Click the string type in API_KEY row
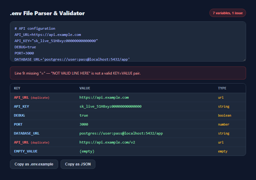Screen dimensions: 256x180 click(x=224, y=106)
